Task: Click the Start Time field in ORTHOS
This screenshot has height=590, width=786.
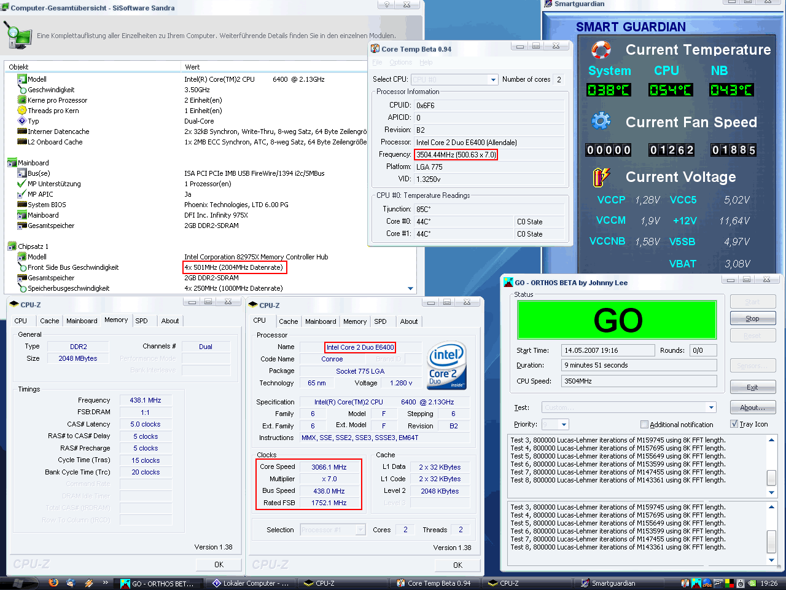Action: [608, 350]
